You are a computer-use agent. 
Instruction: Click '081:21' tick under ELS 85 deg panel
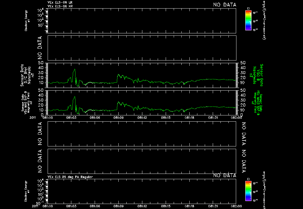coord(213,206)
